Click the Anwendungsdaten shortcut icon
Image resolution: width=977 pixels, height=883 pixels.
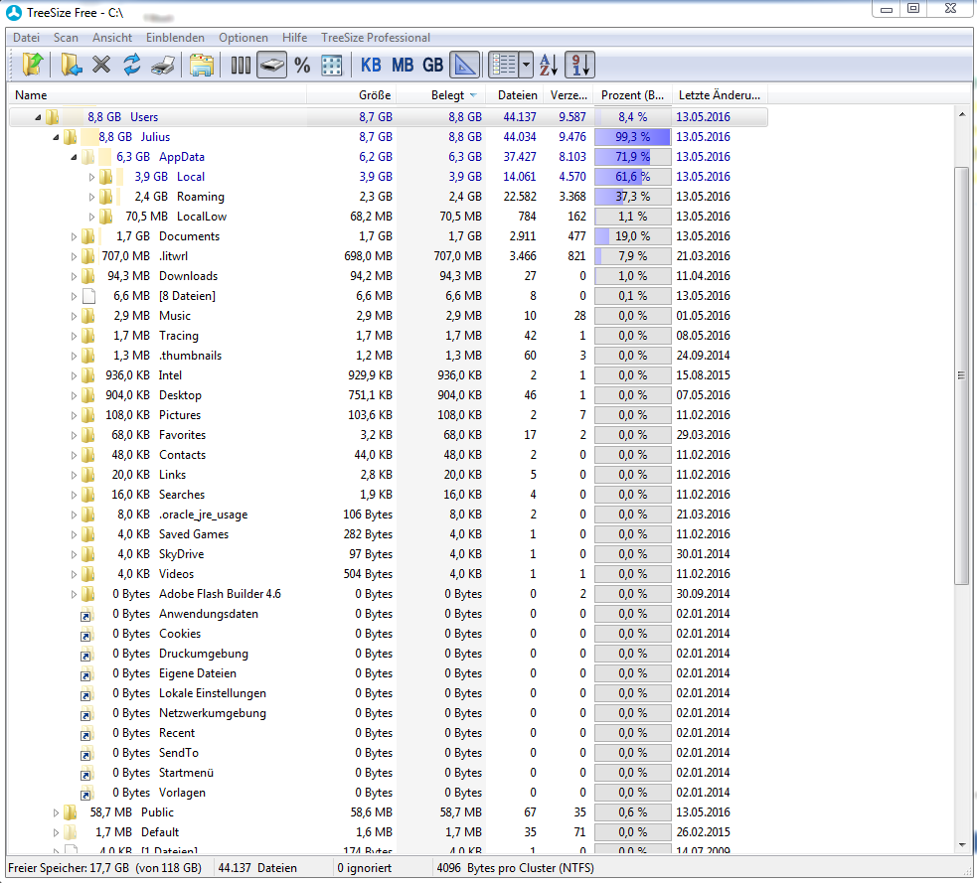pos(87,614)
